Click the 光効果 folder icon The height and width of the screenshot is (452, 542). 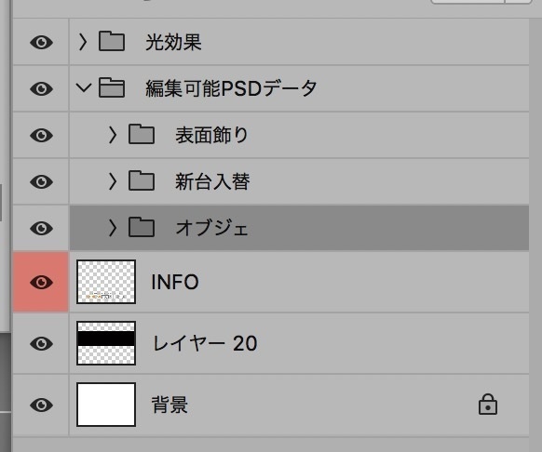point(112,42)
